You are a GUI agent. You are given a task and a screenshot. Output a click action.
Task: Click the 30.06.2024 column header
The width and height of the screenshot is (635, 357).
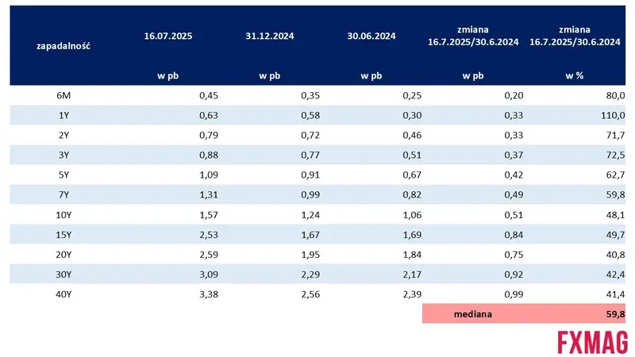pyautogui.click(x=371, y=36)
